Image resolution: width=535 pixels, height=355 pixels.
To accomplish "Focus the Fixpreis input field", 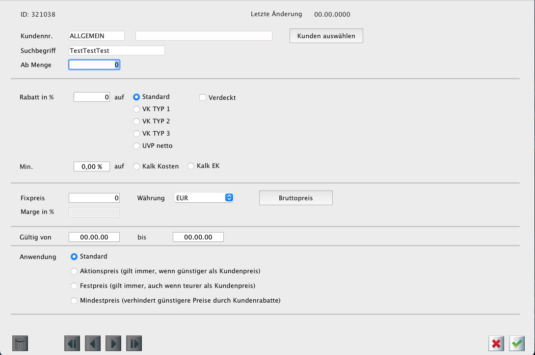I will pyautogui.click(x=94, y=198).
